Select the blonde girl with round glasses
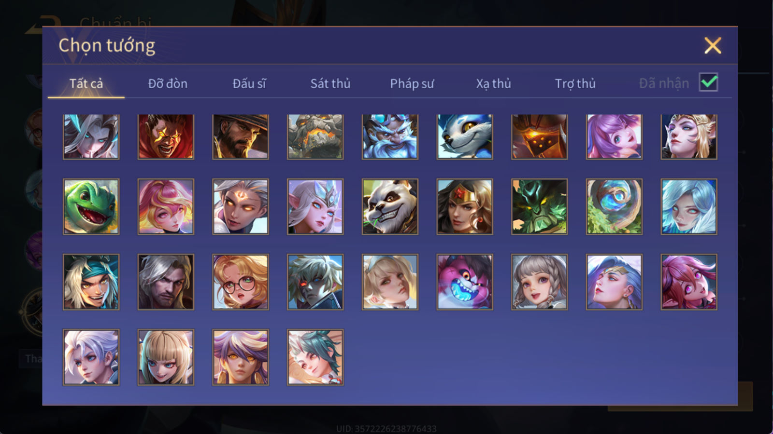The height and width of the screenshot is (434, 773). click(x=241, y=282)
